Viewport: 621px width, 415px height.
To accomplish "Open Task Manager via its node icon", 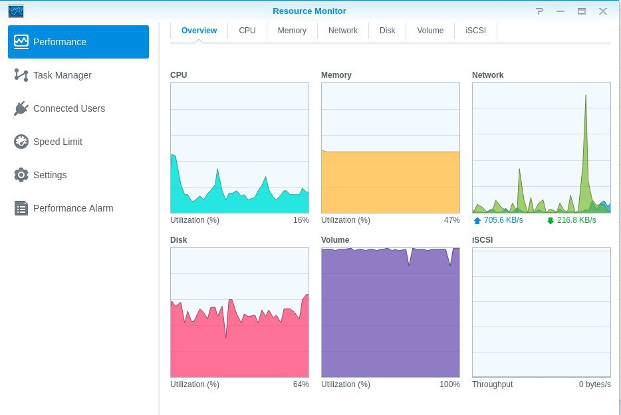I will pos(21,75).
